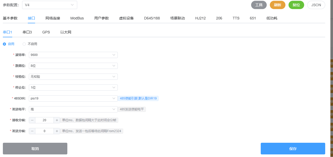
Task: Click the 485发送使能电平 hint tag
Action: tap(132, 109)
